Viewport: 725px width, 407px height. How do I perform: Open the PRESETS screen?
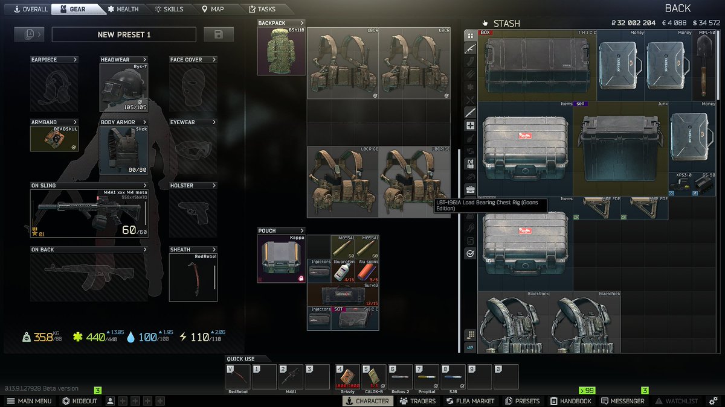pos(523,401)
